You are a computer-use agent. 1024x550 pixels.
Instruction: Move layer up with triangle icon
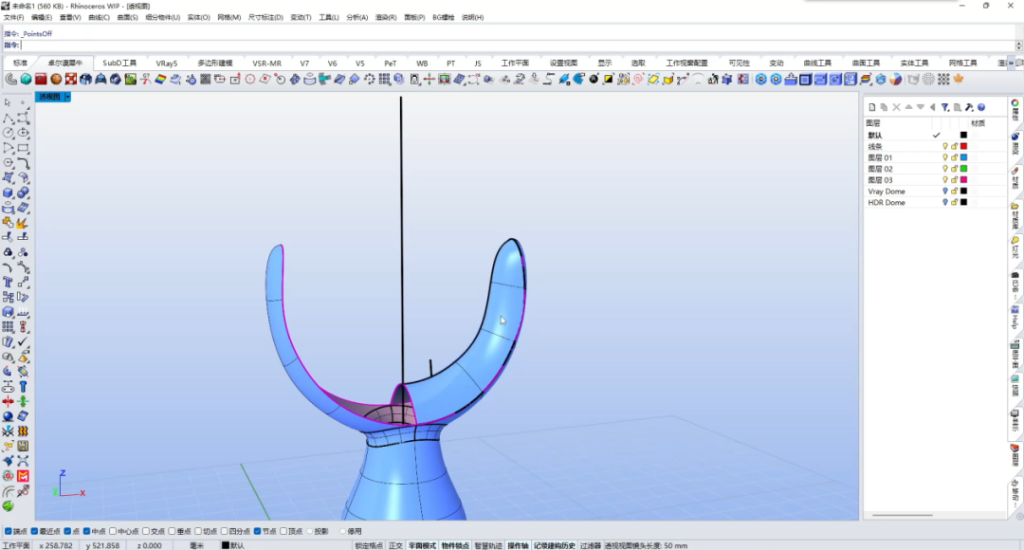click(908, 107)
